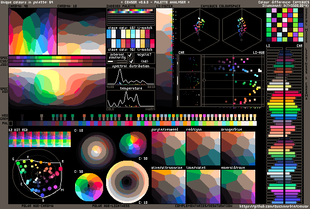
Task: Click the temperature cold-warm graph
Action: coord(131,99)
